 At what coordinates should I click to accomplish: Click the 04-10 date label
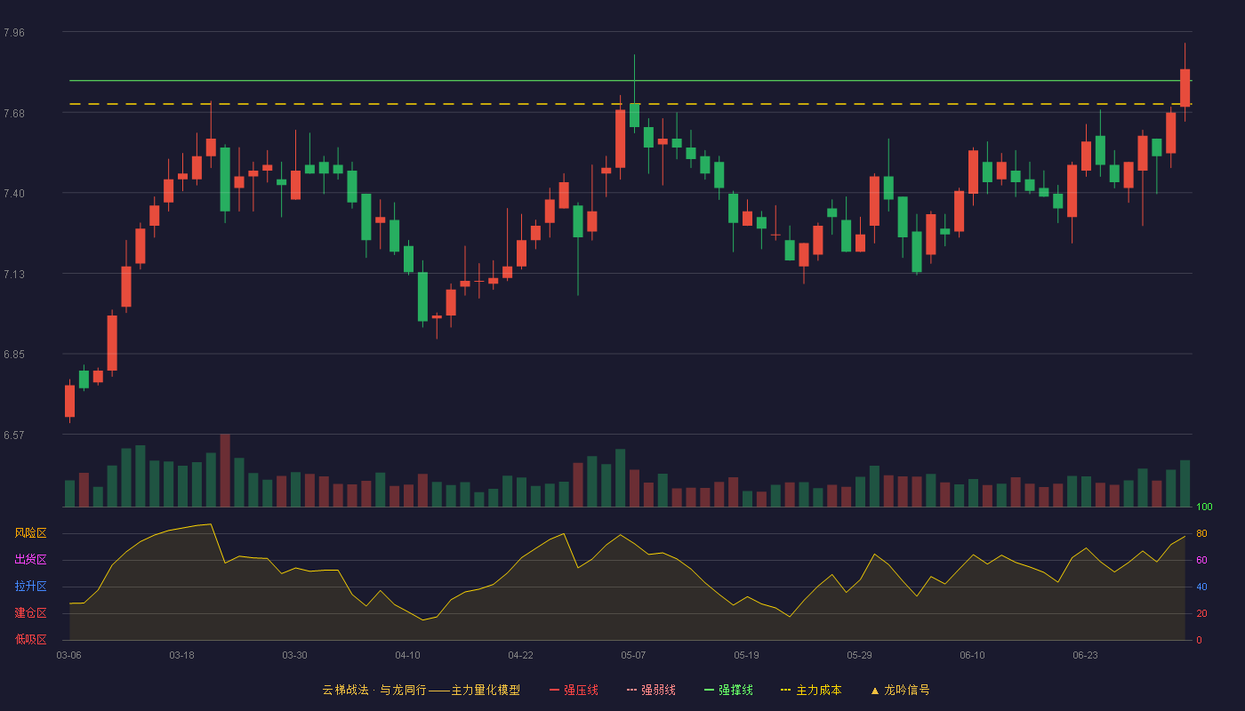click(407, 655)
